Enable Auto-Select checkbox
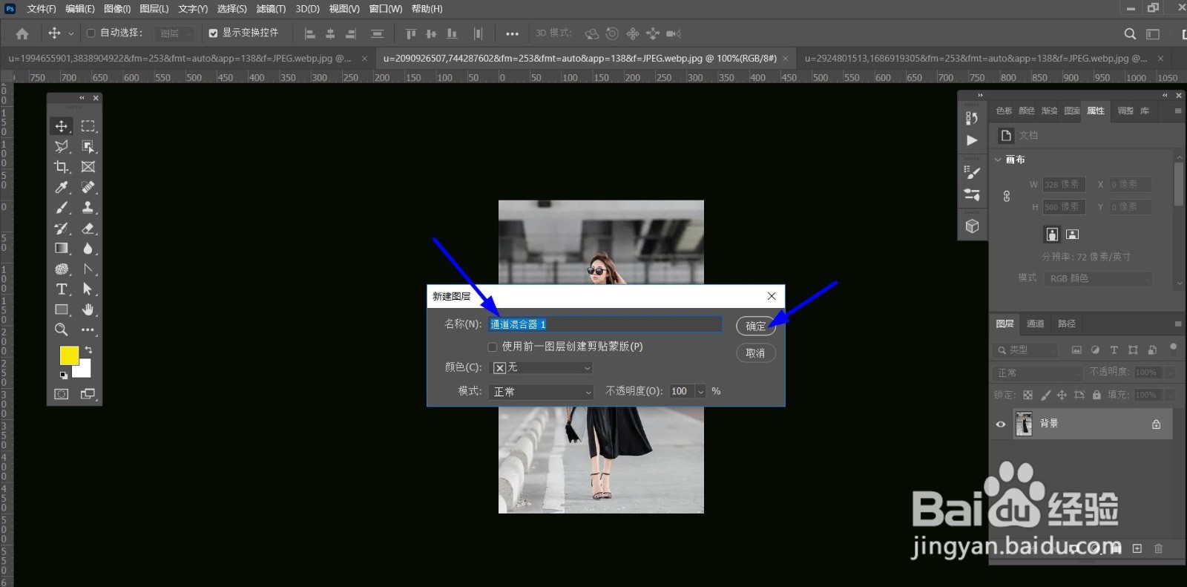 coord(91,33)
